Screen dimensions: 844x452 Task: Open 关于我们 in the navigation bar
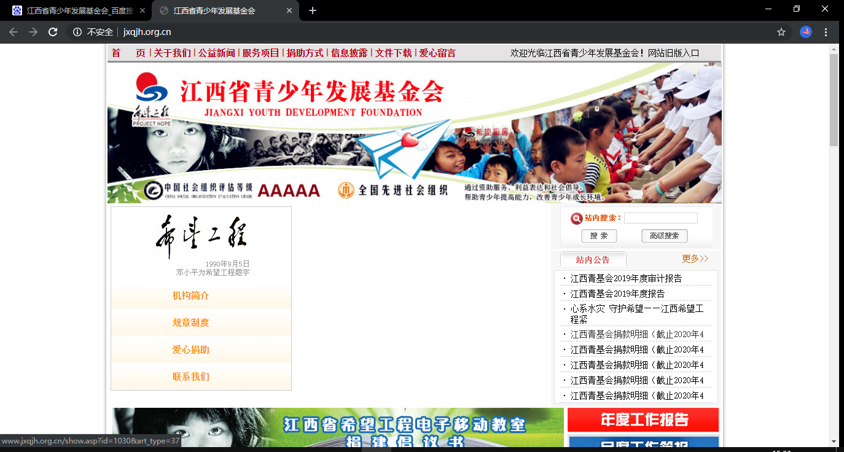[172, 53]
